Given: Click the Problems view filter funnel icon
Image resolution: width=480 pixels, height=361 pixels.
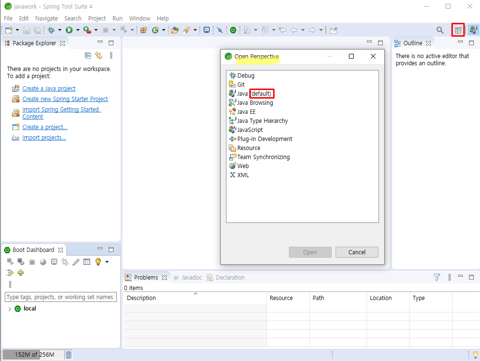Looking at the screenshot, I should click(x=437, y=277).
